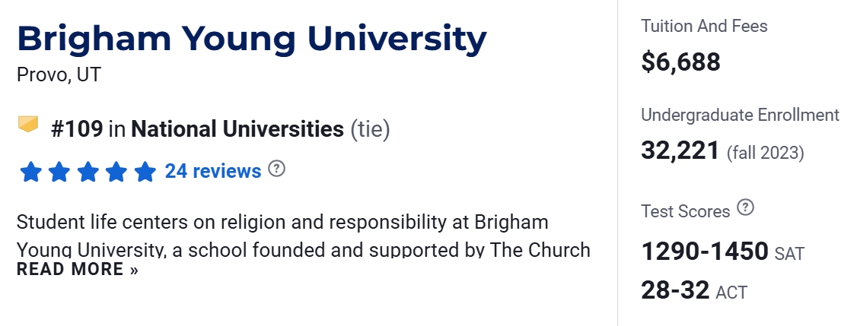Image resolution: width=857 pixels, height=326 pixels.
Task: Click the fifth blue rating star
Action: pyautogui.click(x=145, y=172)
